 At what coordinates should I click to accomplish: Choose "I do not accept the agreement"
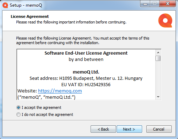click(45, 114)
